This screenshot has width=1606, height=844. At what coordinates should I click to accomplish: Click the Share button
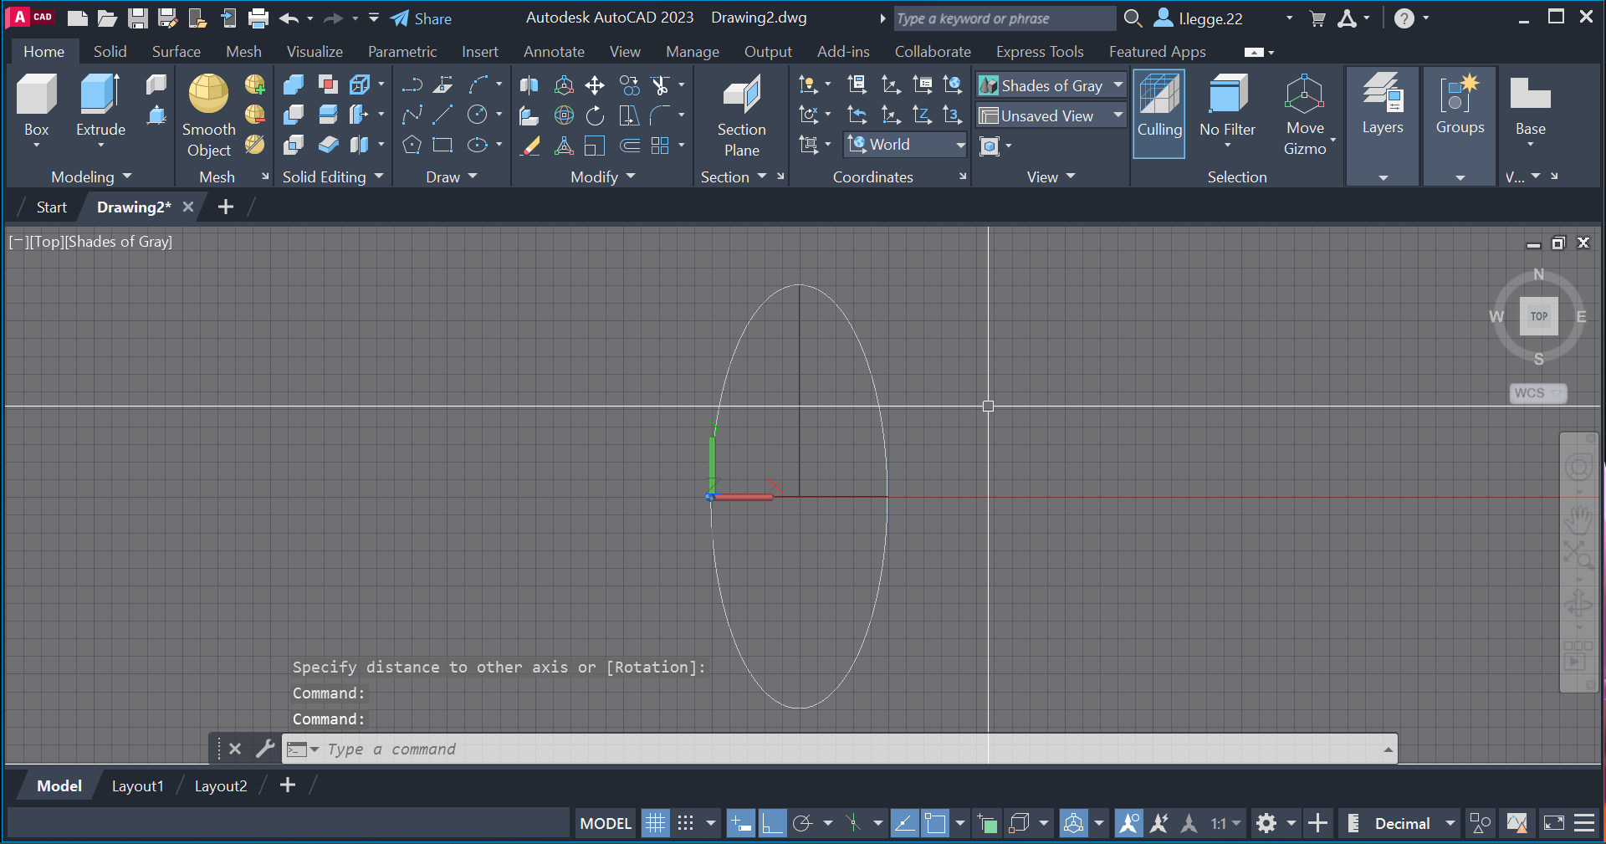[422, 18]
